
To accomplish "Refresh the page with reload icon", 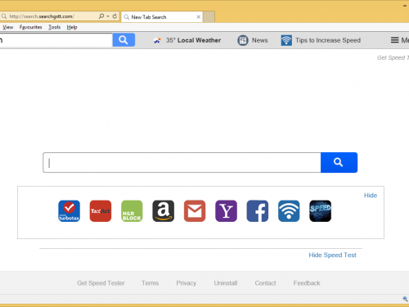I will [x=115, y=16].
